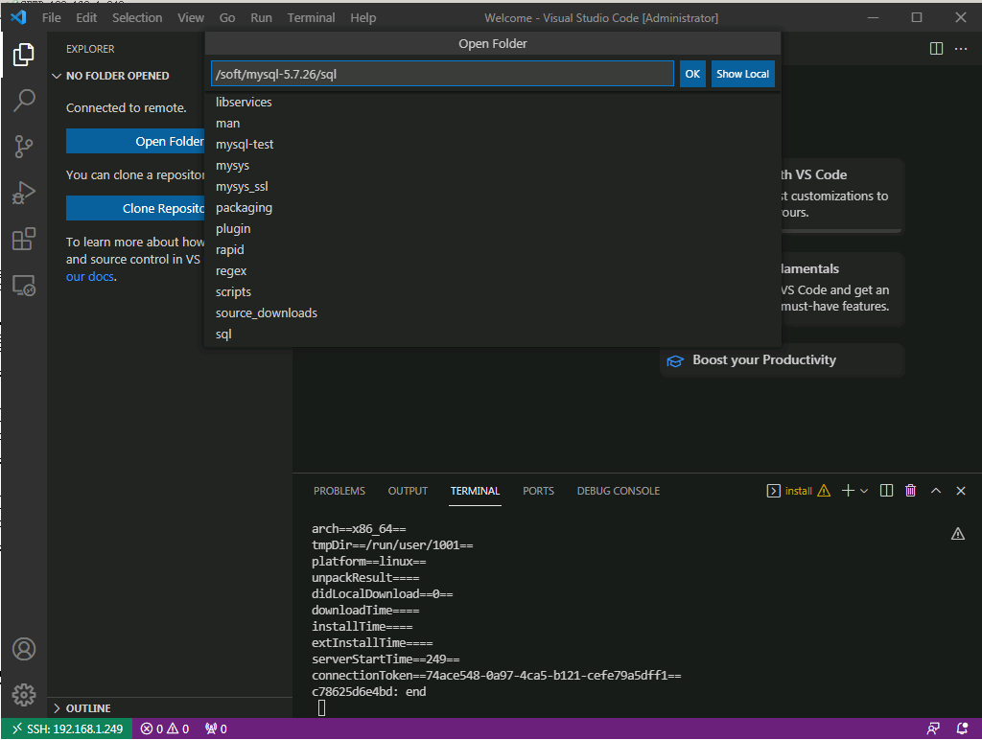Select libservices folder in list
The height and width of the screenshot is (740, 982).
tap(493, 102)
